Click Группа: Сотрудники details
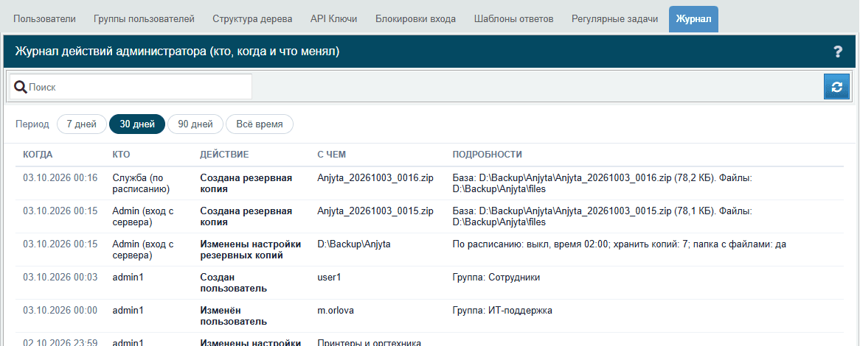Image resolution: width=860 pixels, height=346 pixels. click(x=496, y=277)
